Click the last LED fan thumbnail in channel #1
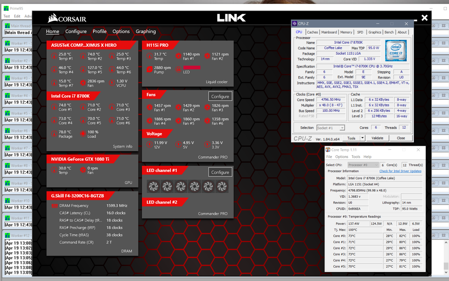Screen dimensions: 449x281 [x=222, y=187]
